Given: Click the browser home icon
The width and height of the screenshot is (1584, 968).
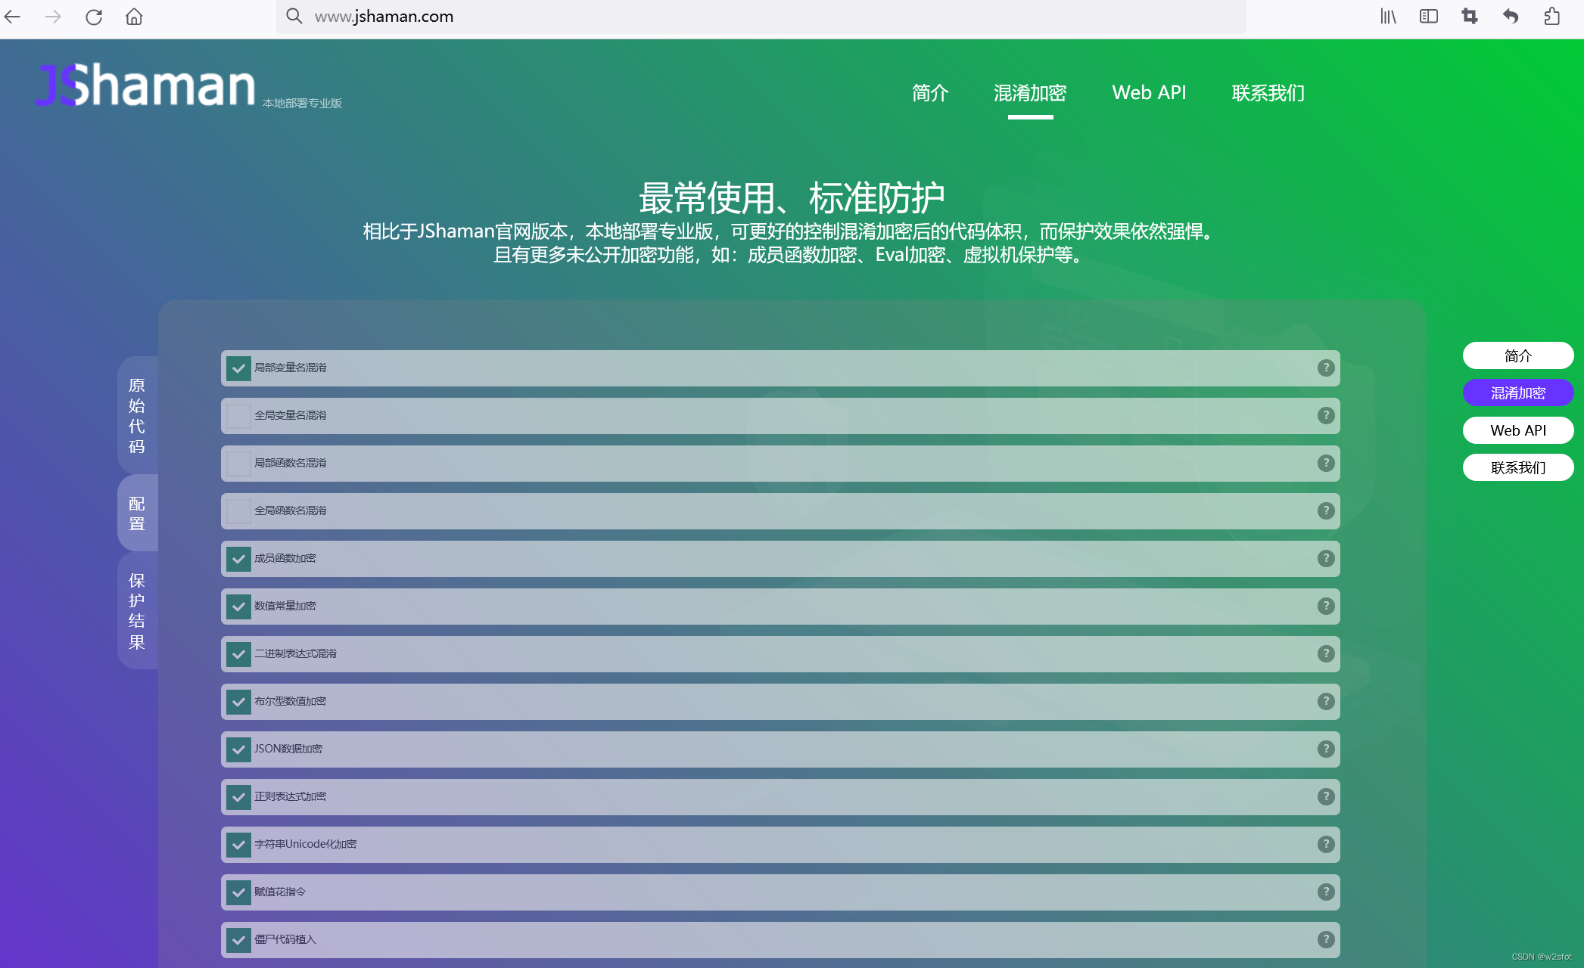Looking at the screenshot, I should pos(134,17).
